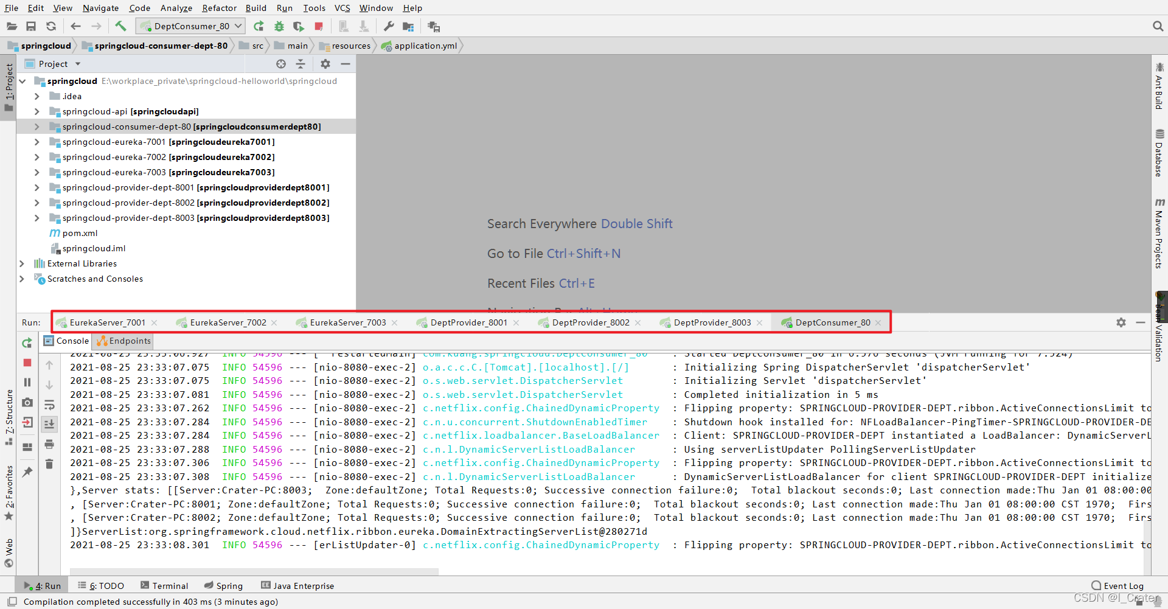1168x609 pixels.
Task: Open the DeptConsumer_80 run configuration dropdown
Action: [190, 26]
